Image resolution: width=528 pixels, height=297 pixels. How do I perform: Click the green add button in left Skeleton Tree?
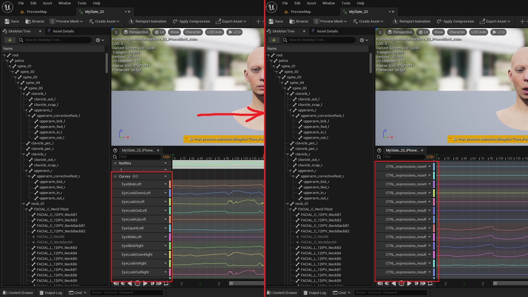pos(9,40)
